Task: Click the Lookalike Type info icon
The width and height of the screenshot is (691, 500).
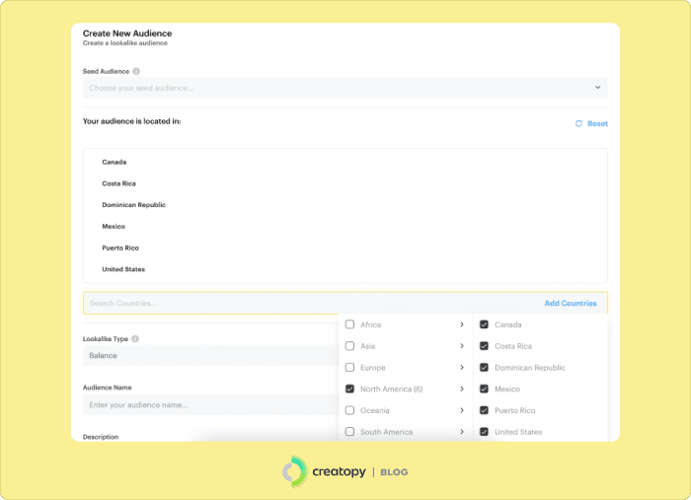Action: (x=135, y=338)
